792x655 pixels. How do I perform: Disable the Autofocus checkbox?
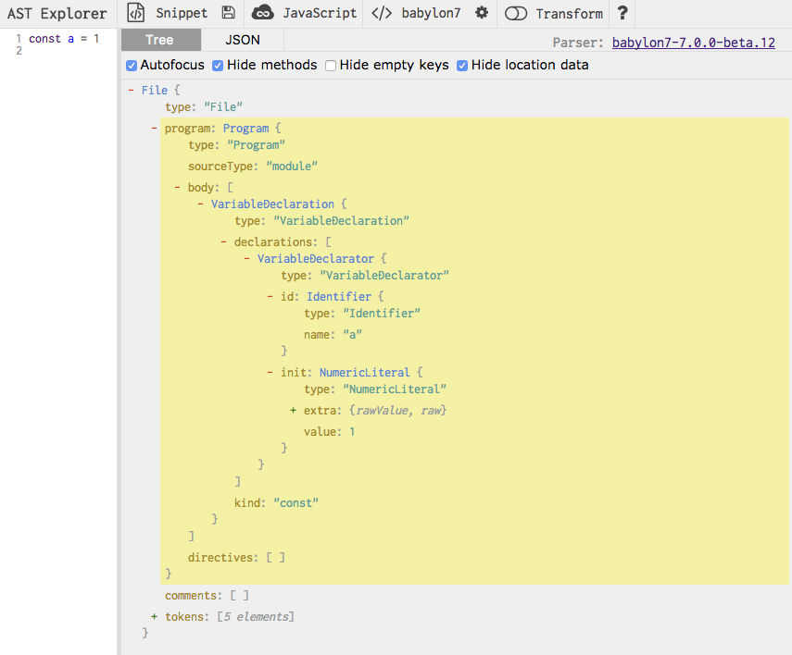(132, 66)
